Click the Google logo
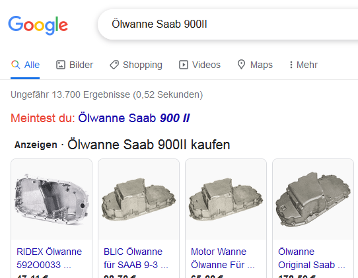The height and width of the screenshot is (278, 358). 38,25
